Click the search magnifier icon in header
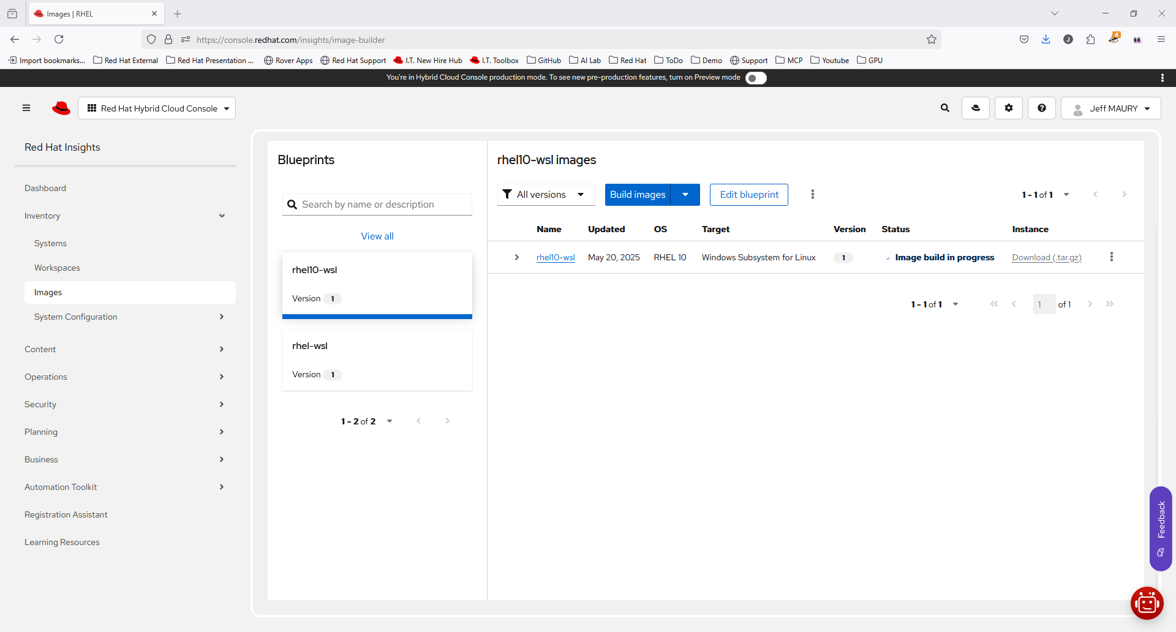 pos(945,108)
